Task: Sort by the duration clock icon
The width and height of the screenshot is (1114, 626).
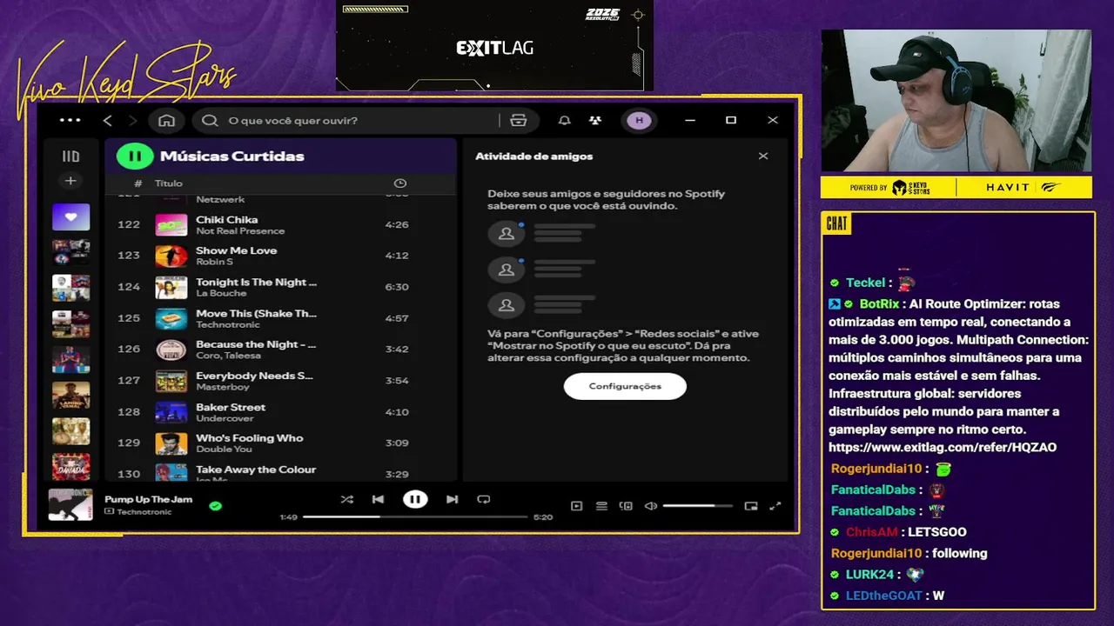Action: [400, 183]
